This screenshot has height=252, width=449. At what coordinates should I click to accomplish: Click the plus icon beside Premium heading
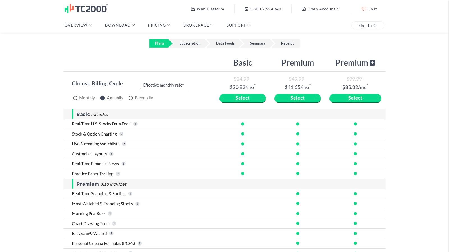pyautogui.click(x=372, y=63)
